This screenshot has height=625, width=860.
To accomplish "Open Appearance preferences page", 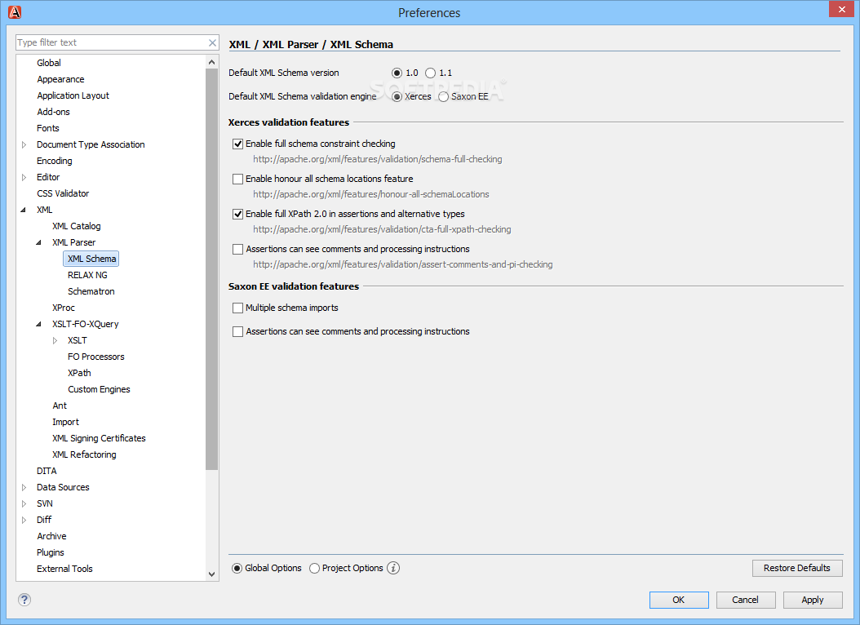I will point(61,79).
